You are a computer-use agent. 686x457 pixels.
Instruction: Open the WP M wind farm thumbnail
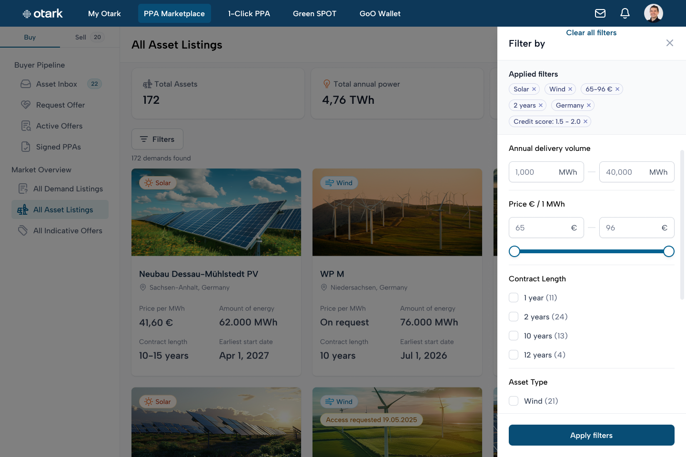pyautogui.click(x=397, y=212)
